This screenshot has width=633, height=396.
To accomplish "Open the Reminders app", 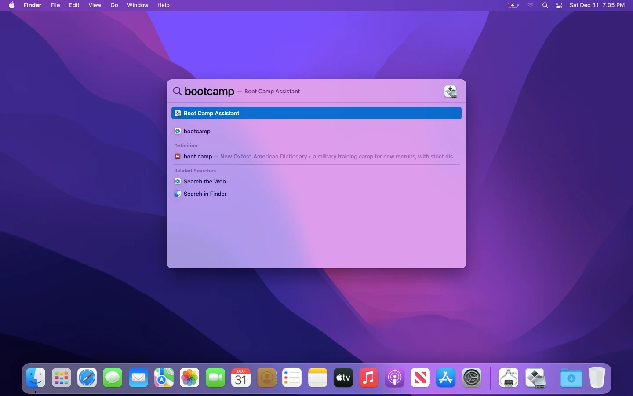I will (x=292, y=378).
